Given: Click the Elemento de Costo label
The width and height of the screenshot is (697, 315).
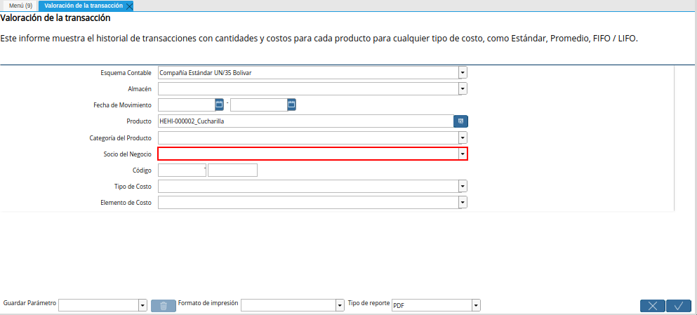Looking at the screenshot, I should 126,203.
